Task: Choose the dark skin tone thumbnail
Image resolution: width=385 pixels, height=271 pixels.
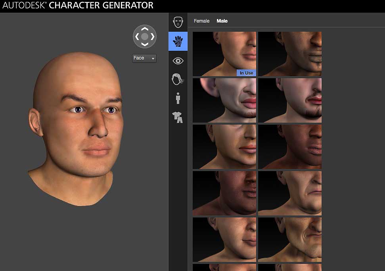Action: [x=289, y=54]
